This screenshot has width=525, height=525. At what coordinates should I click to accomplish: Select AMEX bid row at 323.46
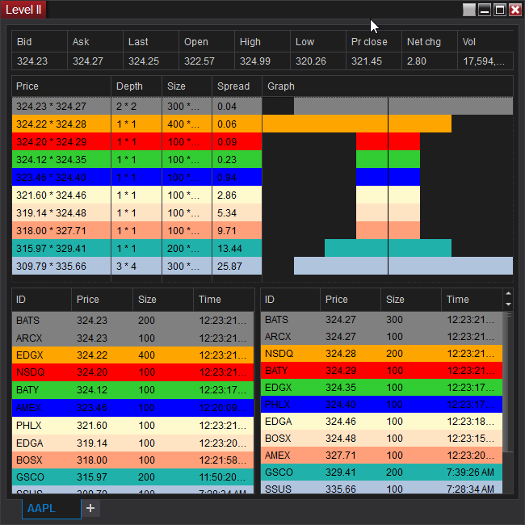click(x=133, y=407)
